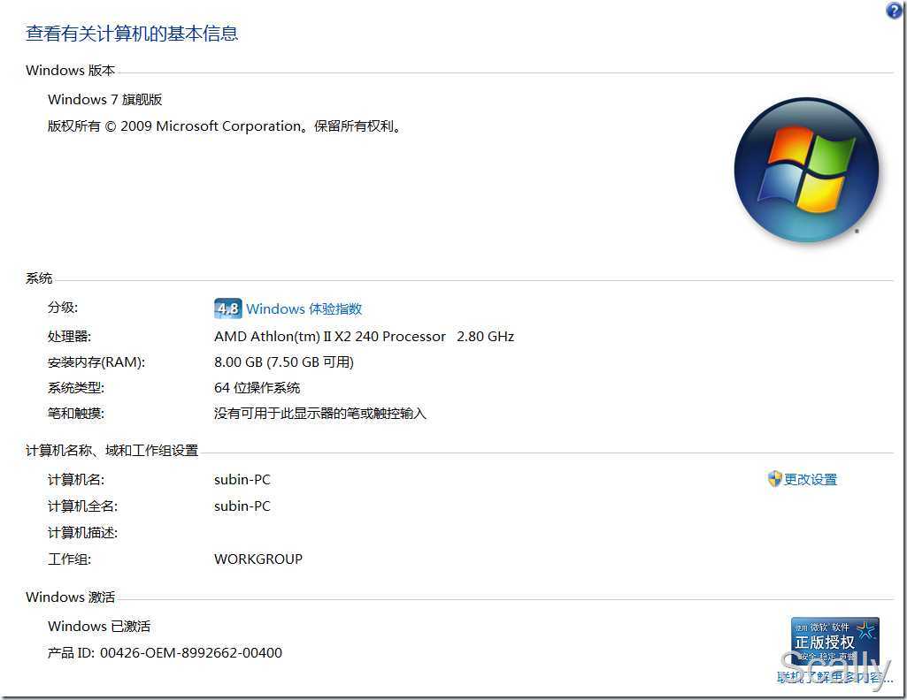Open the help question mark icon
Screen dimensions: 907x700
click(x=895, y=11)
